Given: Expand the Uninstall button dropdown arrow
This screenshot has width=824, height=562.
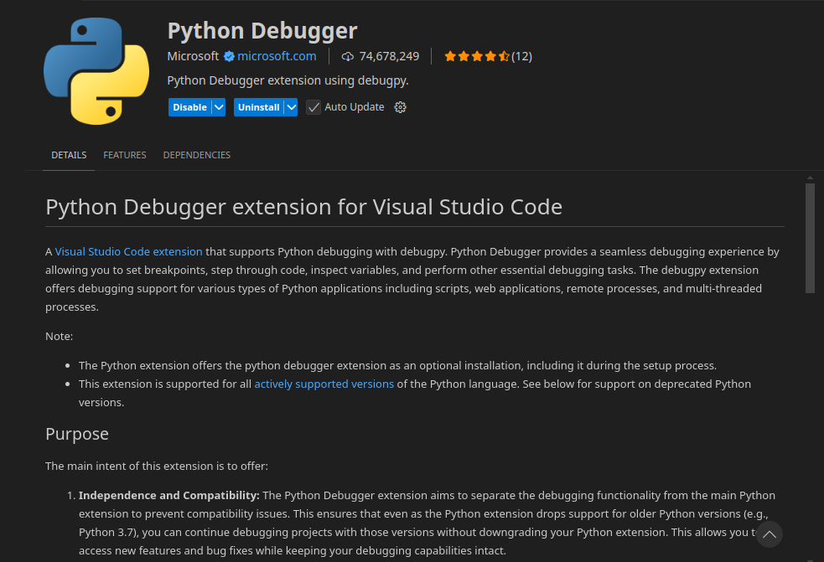Looking at the screenshot, I should (291, 107).
